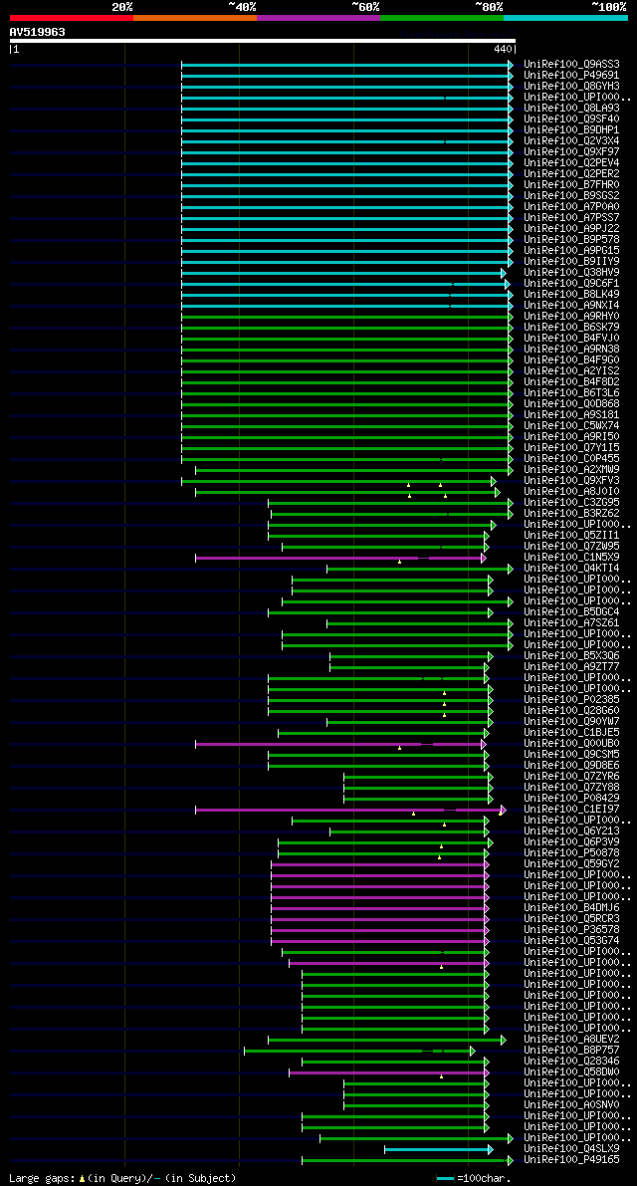Image resolution: width=637 pixels, height=1186 pixels.
Task: Select UniRef100_Q4KTI4 label
Action: (571, 569)
